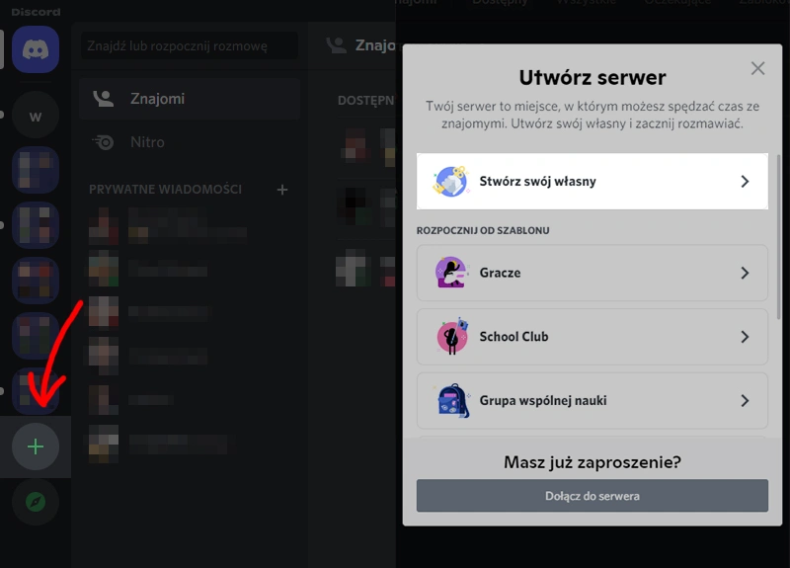The image size is (790, 568).
Task: Choose the School Club template
Action: pyautogui.click(x=592, y=337)
